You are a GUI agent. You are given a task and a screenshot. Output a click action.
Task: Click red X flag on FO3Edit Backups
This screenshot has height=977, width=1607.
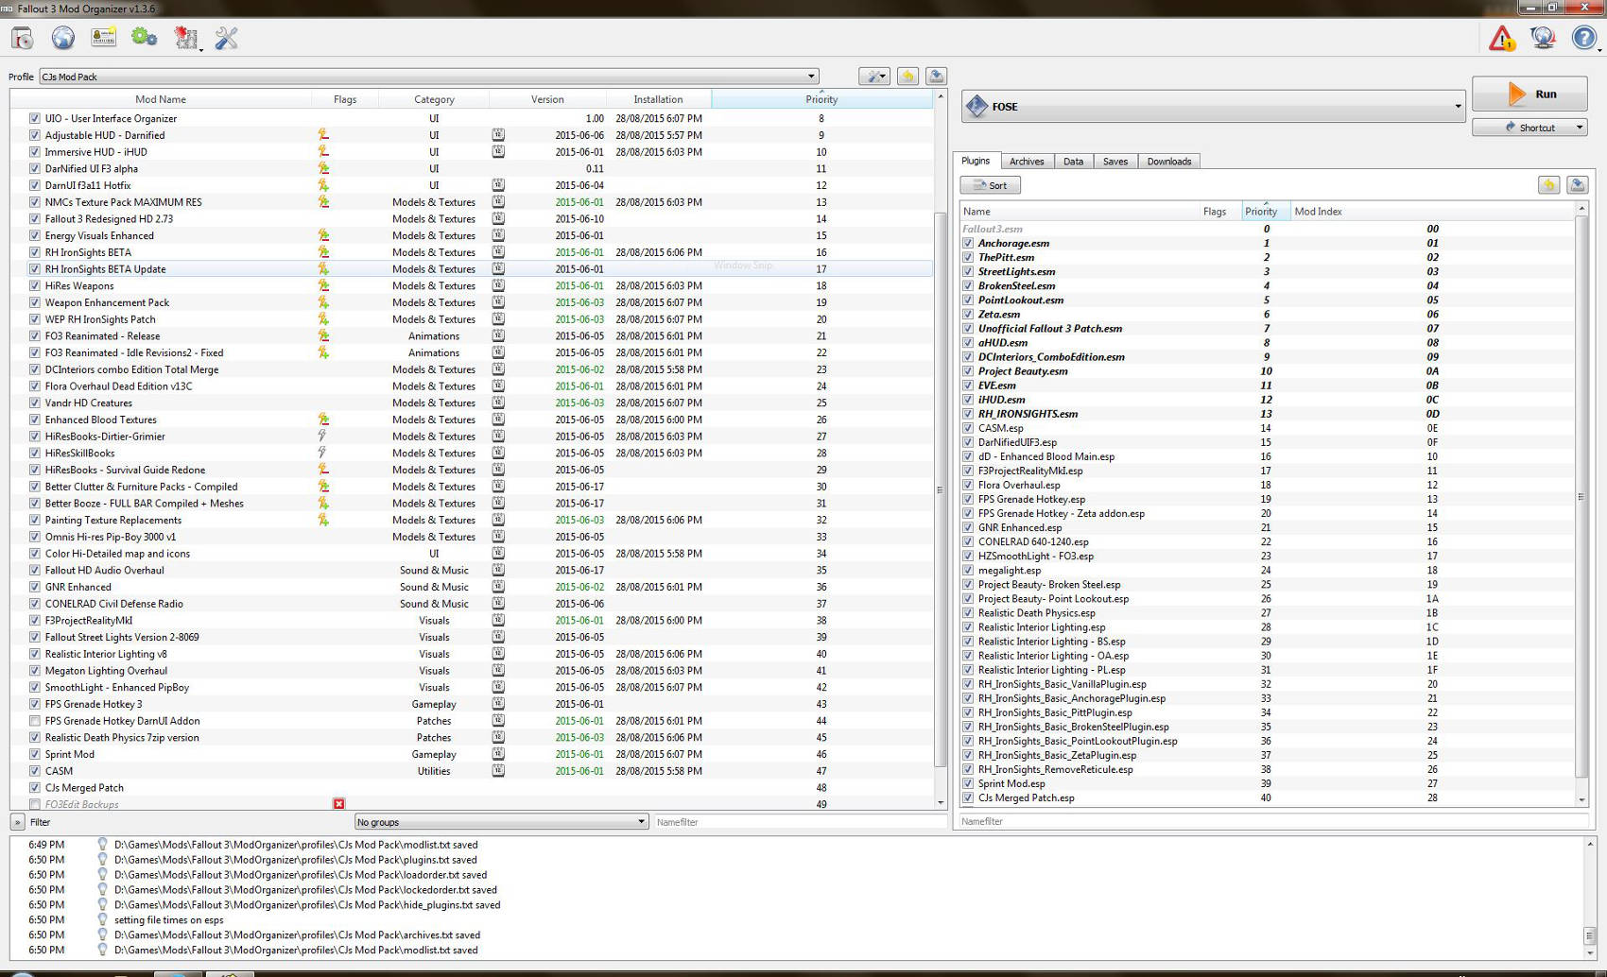coord(338,804)
